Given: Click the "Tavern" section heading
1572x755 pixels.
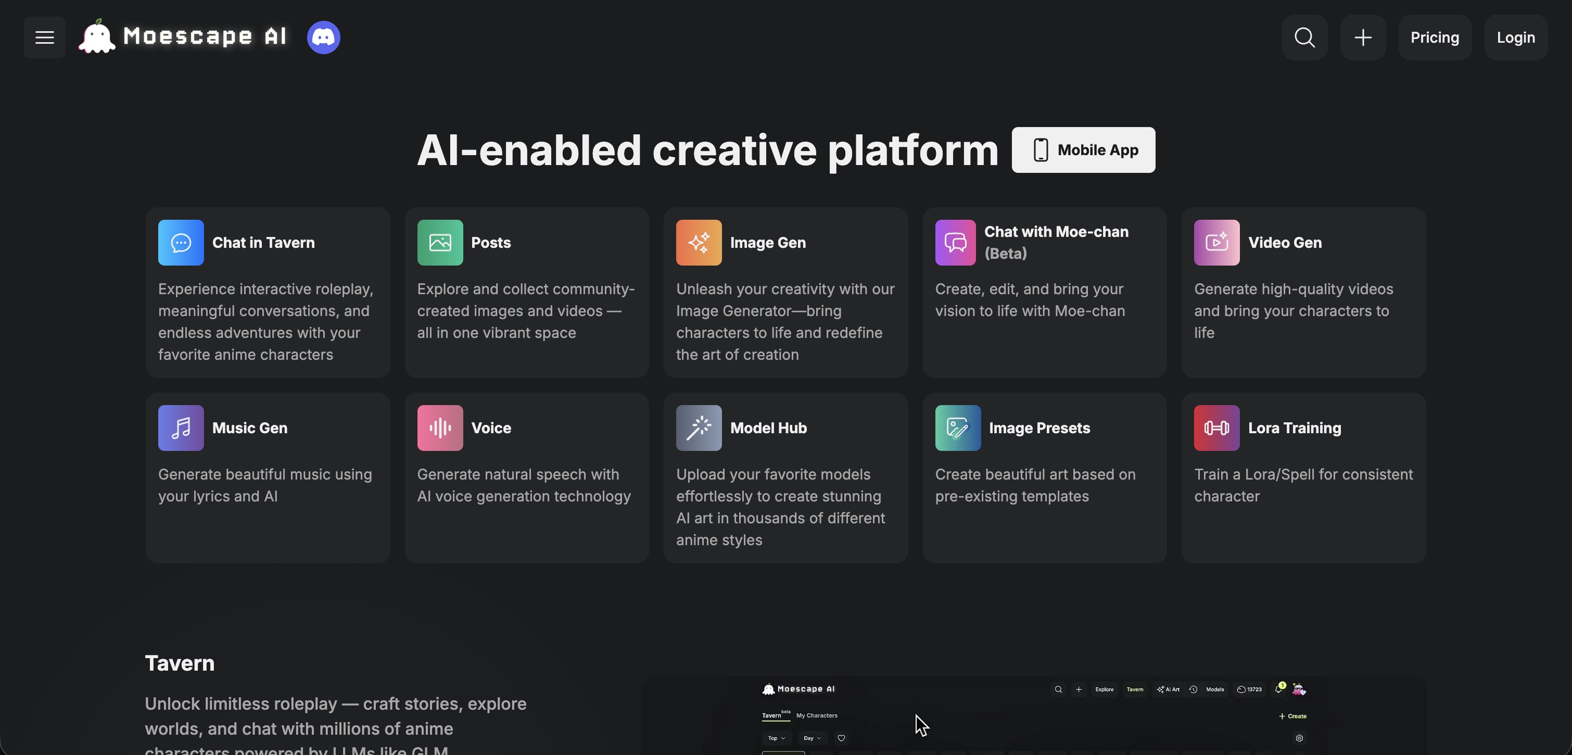Looking at the screenshot, I should (180, 663).
